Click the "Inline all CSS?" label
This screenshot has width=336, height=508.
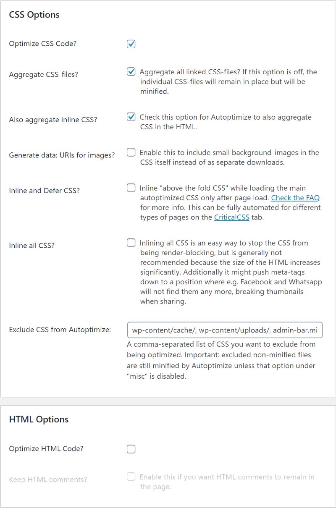(31, 246)
